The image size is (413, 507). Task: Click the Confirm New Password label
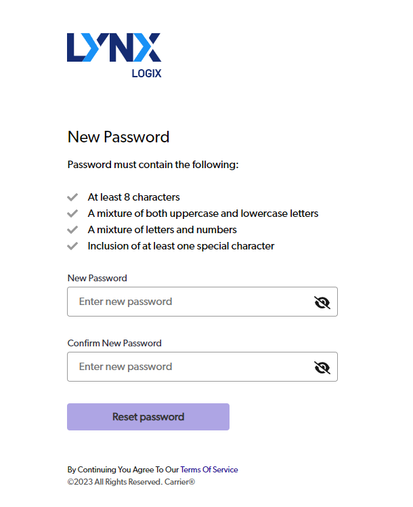coord(114,343)
